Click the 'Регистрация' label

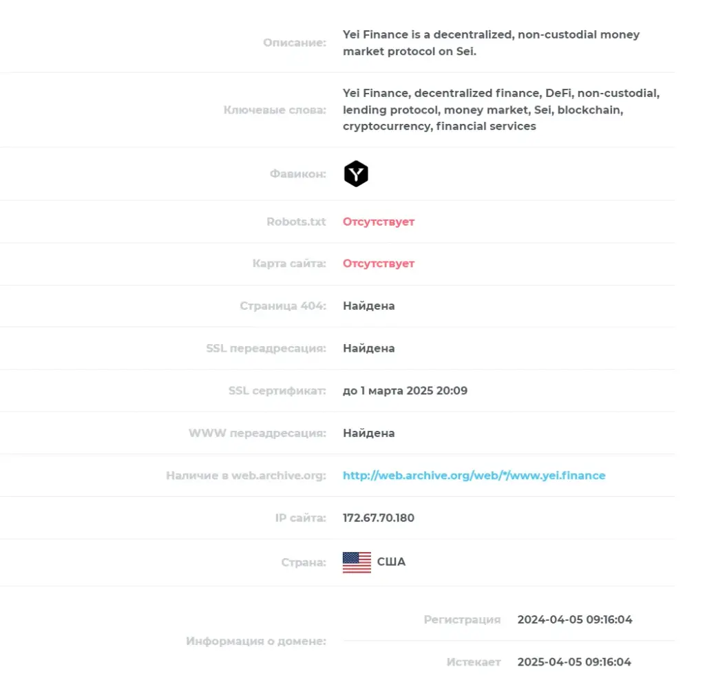click(462, 619)
